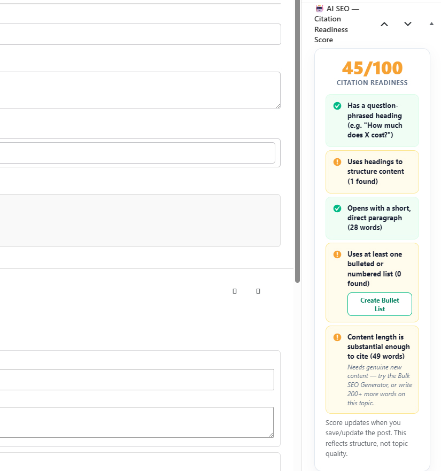Click the first small square icon above the lower form
The height and width of the screenshot is (471, 441).
[x=235, y=291]
